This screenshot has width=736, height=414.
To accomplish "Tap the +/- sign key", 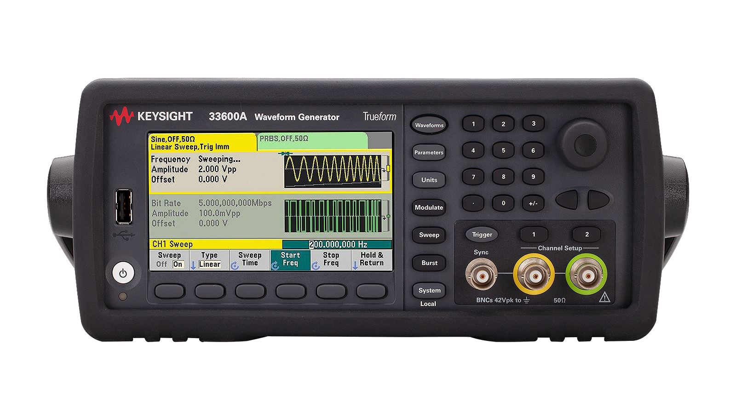I will tap(533, 203).
